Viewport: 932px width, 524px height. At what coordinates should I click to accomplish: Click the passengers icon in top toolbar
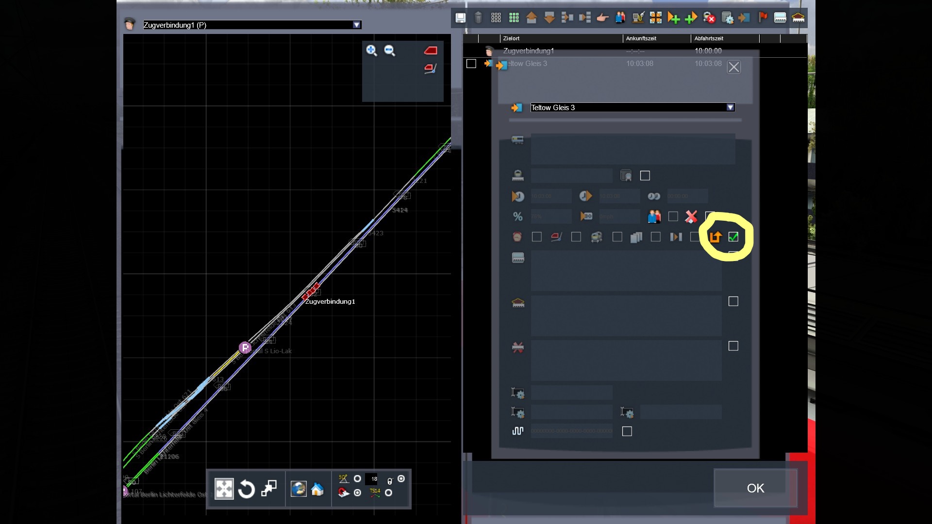pos(620,18)
